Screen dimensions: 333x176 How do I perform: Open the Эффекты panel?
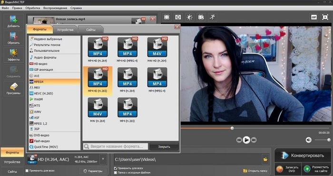pos(13,55)
